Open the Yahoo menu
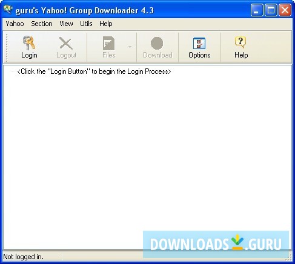Screen dimensions: 295x264 15,24
